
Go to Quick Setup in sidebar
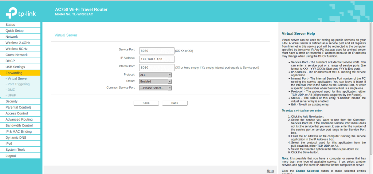(14, 31)
